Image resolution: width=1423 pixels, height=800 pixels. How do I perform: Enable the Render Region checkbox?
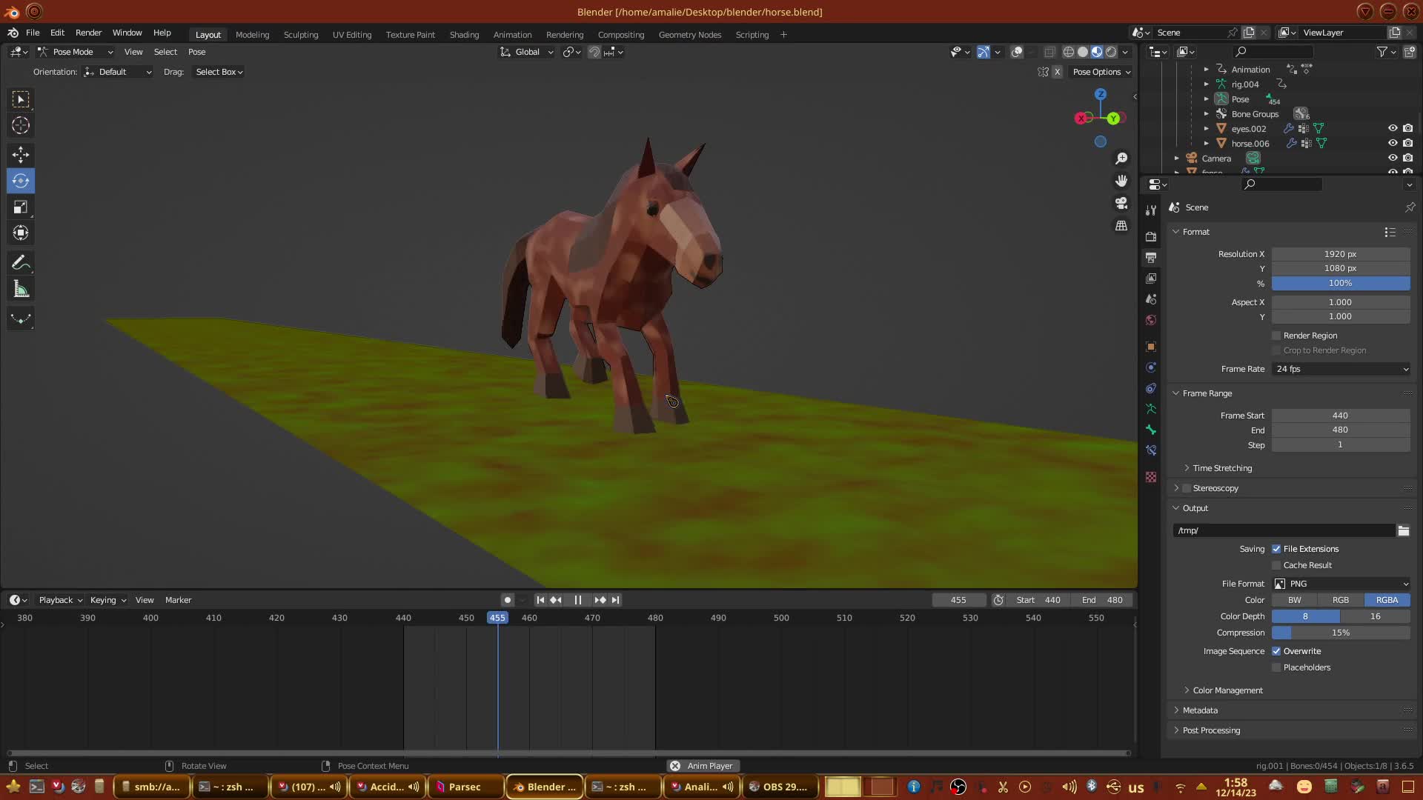pos(1276,336)
